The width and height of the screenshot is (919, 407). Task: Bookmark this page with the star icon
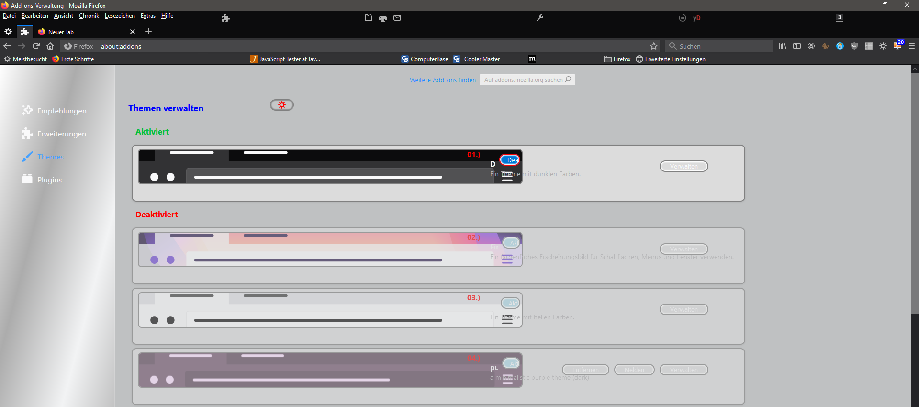[654, 46]
